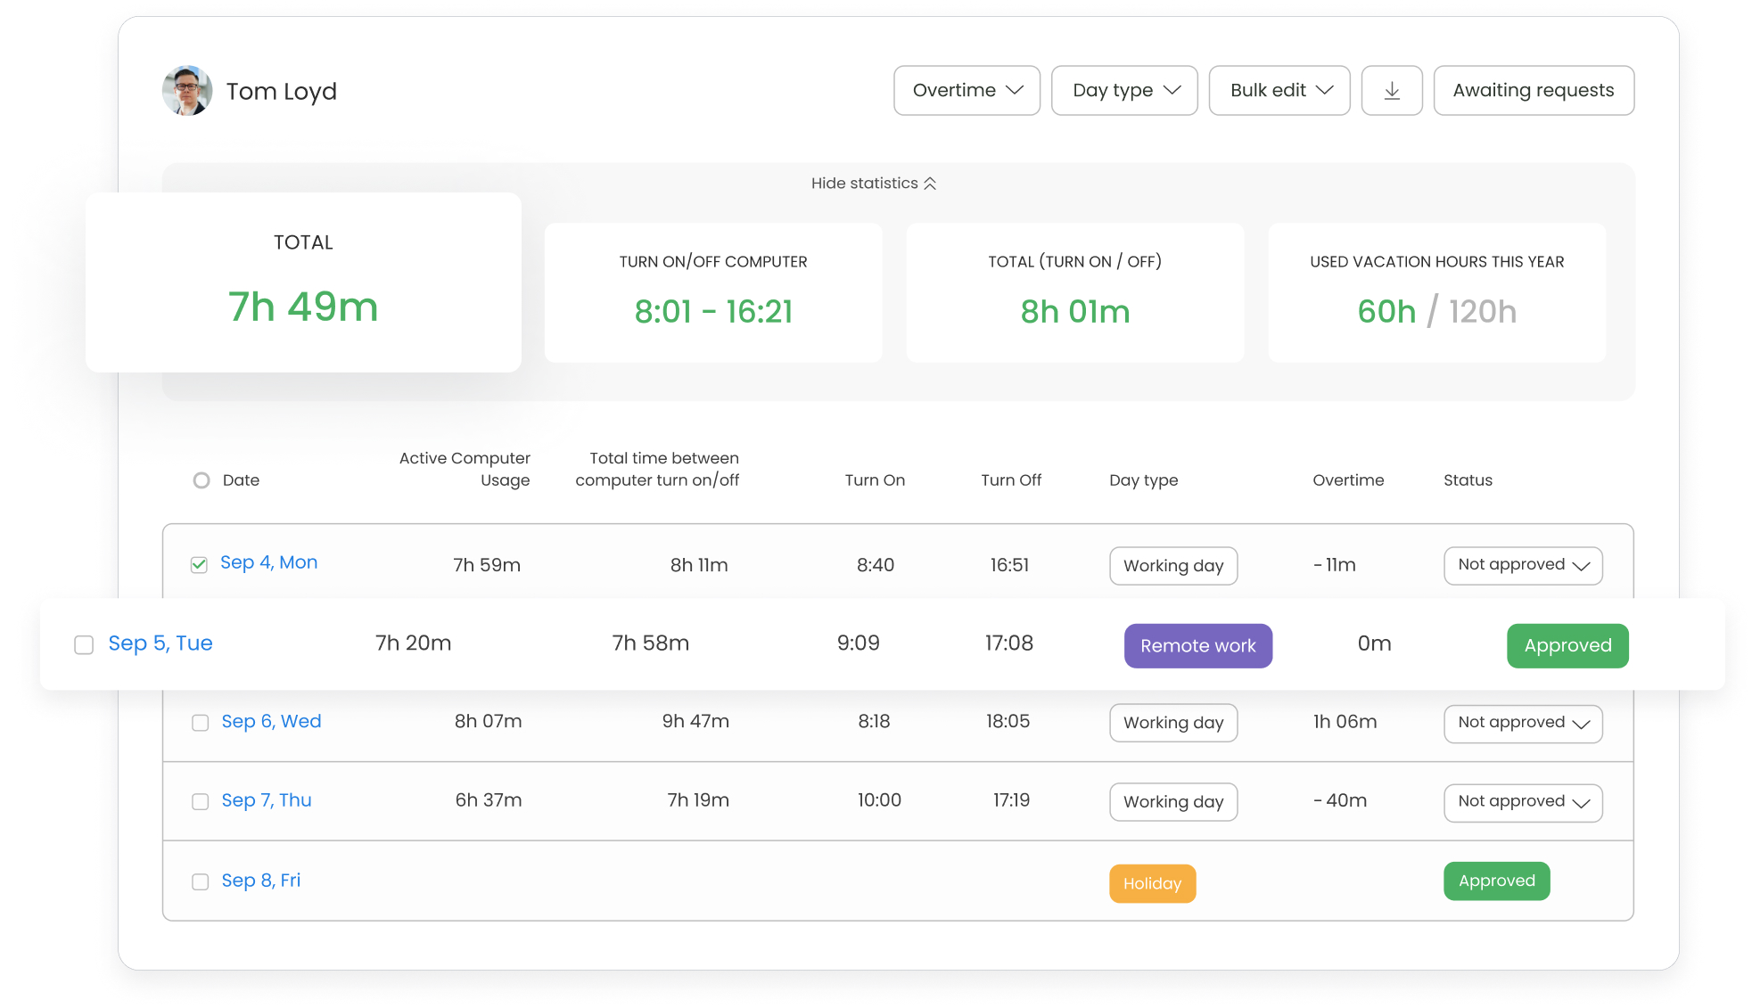Screen dimensions: 1752x1008
Task: Toggle checkbox for Sep 4 Mon row
Action: pos(199,563)
